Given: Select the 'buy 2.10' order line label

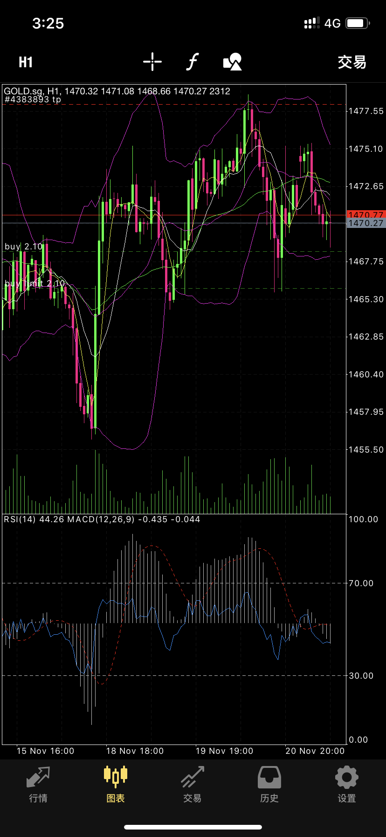Looking at the screenshot, I should click(x=24, y=247).
